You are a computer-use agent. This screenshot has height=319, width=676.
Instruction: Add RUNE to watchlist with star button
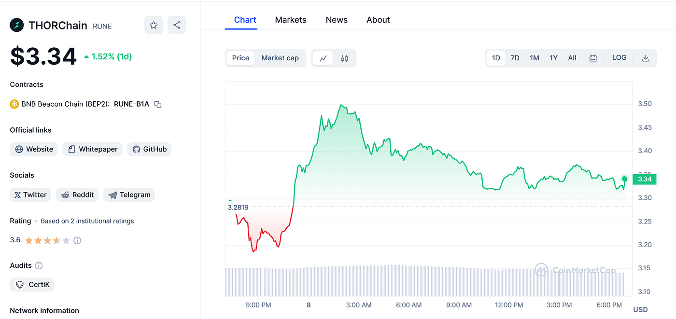pyautogui.click(x=154, y=25)
